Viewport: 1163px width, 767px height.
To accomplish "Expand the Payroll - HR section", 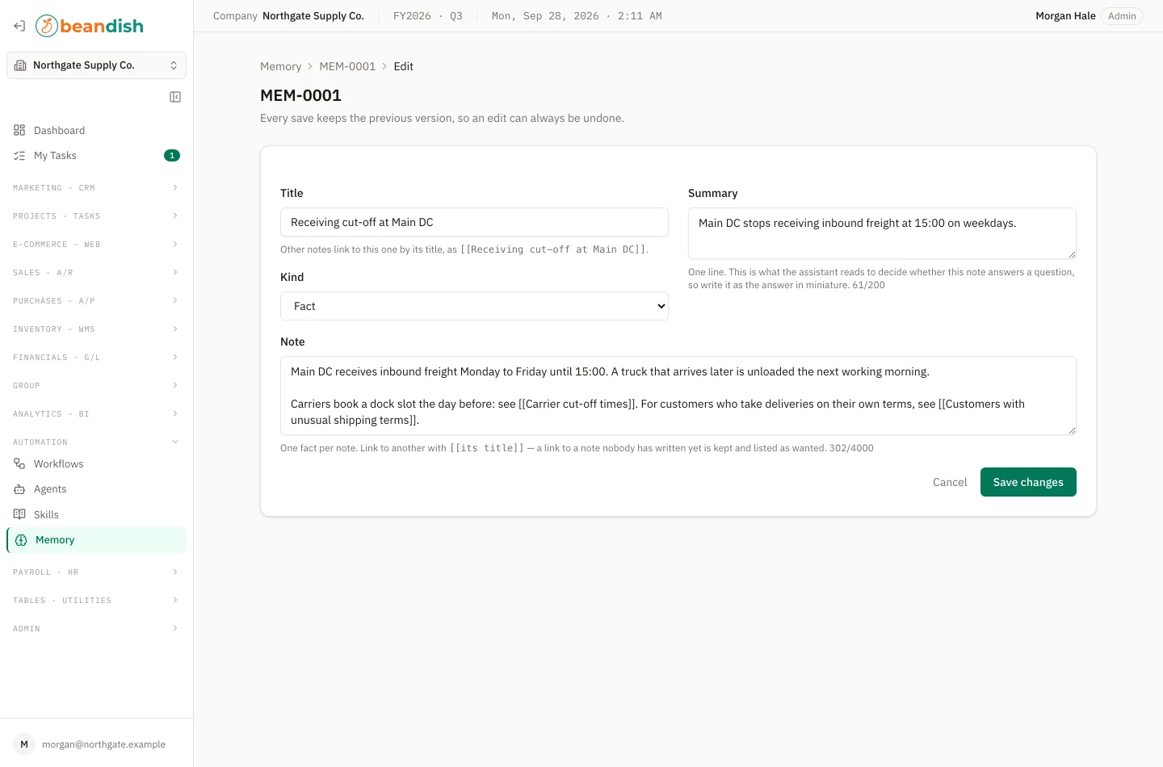I will point(96,572).
